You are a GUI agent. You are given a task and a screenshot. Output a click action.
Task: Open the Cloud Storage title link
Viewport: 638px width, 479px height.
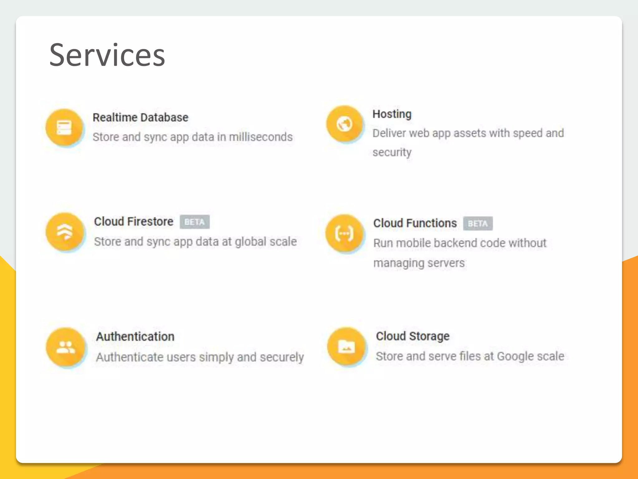tap(412, 336)
